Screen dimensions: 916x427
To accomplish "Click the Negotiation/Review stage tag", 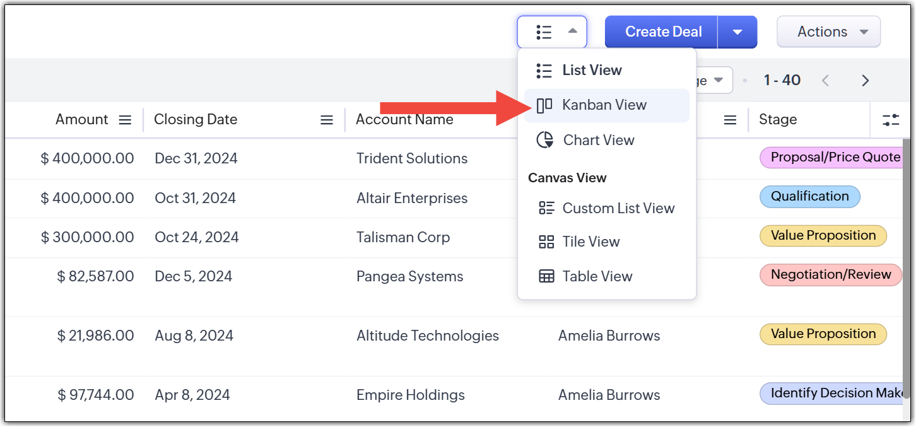I will 830,275.
